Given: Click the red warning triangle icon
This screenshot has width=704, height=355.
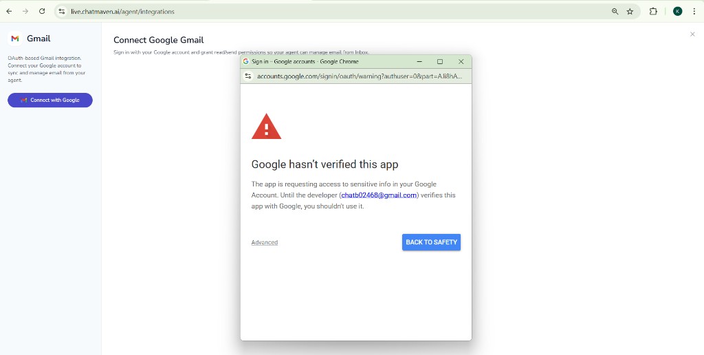Looking at the screenshot, I should (266, 127).
